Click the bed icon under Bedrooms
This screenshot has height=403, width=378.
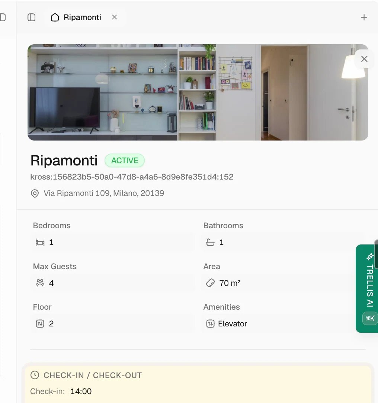click(40, 242)
